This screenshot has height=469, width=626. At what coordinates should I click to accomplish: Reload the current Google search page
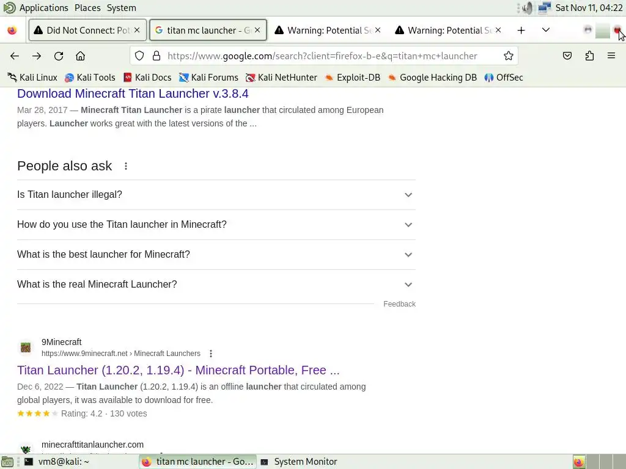(x=59, y=56)
